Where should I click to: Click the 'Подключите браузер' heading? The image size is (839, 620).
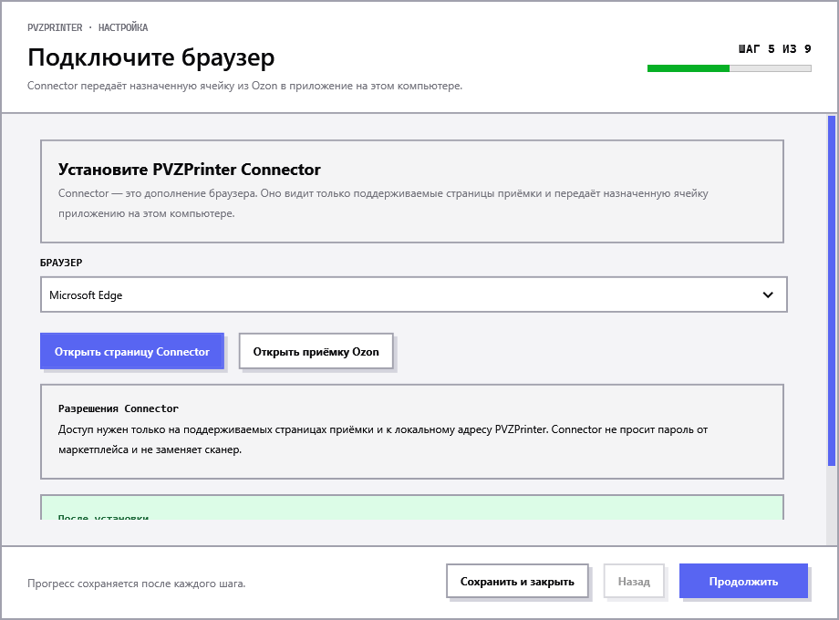[x=150, y=57]
